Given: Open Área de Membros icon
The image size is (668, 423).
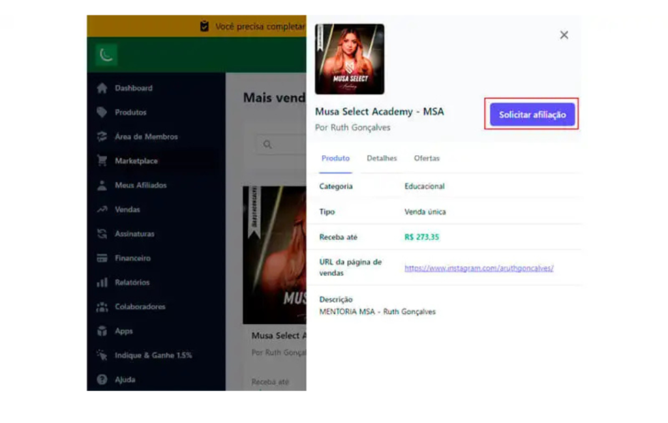Looking at the screenshot, I should [x=102, y=137].
